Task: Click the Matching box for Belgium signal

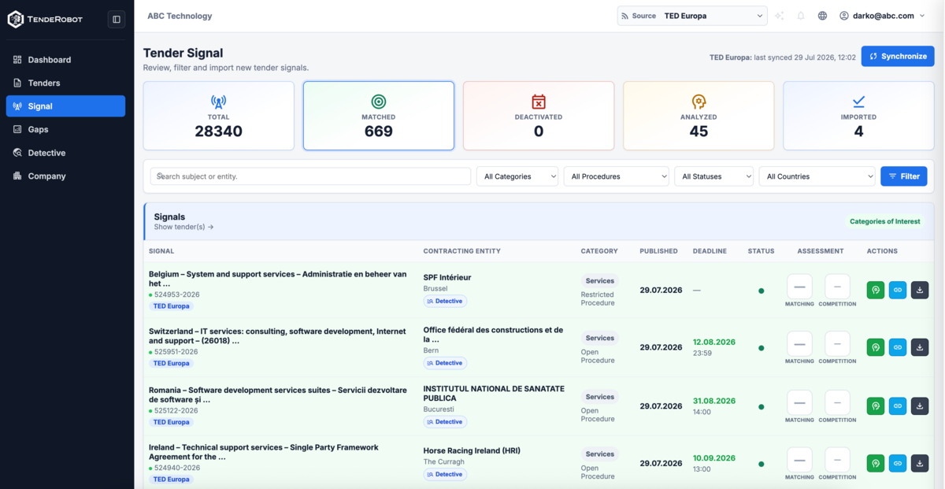Action: coord(799,287)
